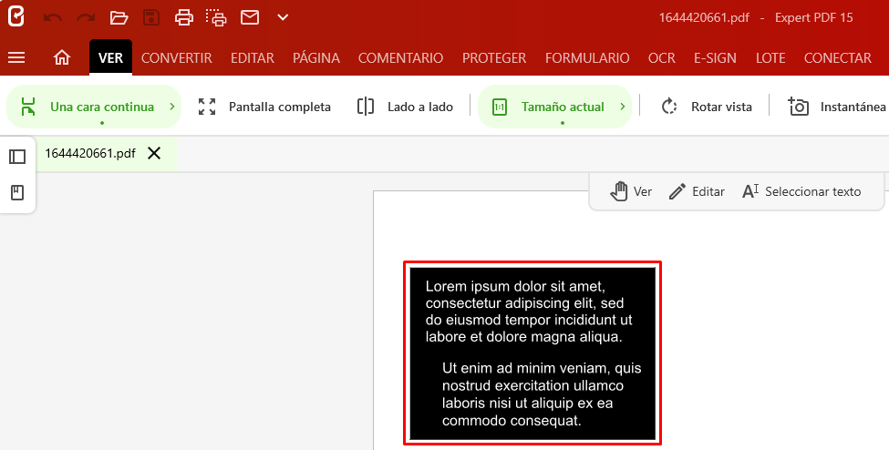Expand the Una cara continua options arrow
The height and width of the screenshot is (450, 889).
[x=172, y=107]
